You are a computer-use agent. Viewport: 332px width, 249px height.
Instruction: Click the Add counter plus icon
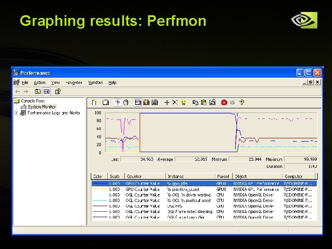[167, 103]
